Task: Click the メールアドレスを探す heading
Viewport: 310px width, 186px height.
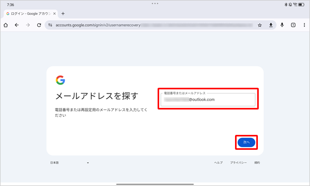Action: click(x=97, y=96)
